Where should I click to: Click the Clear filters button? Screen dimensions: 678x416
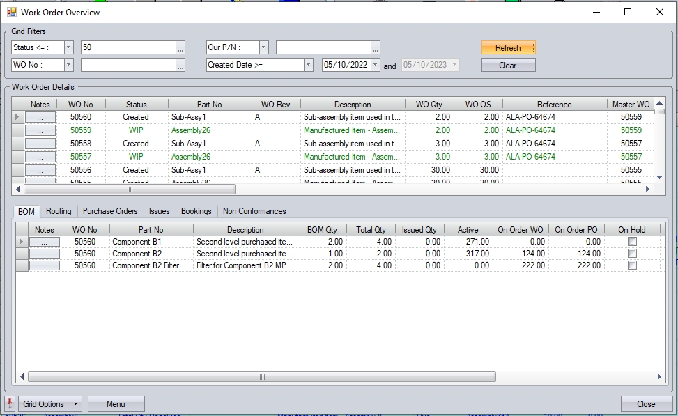pyautogui.click(x=508, y=65)
